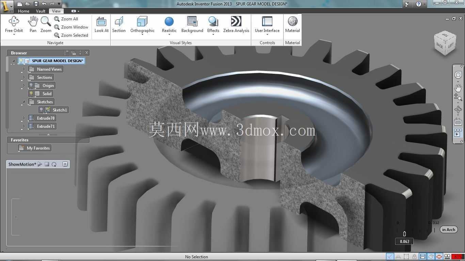Click Zoom Selected
The height and width of the screenshot is (261, 465).
point(71,35)
